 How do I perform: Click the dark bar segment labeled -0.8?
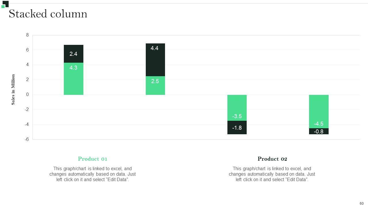coord(319,131)
